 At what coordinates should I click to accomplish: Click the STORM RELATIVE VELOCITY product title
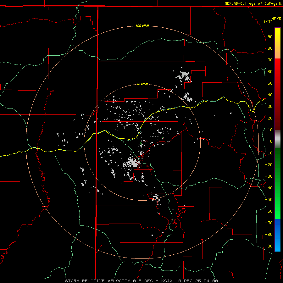[97, 281]
